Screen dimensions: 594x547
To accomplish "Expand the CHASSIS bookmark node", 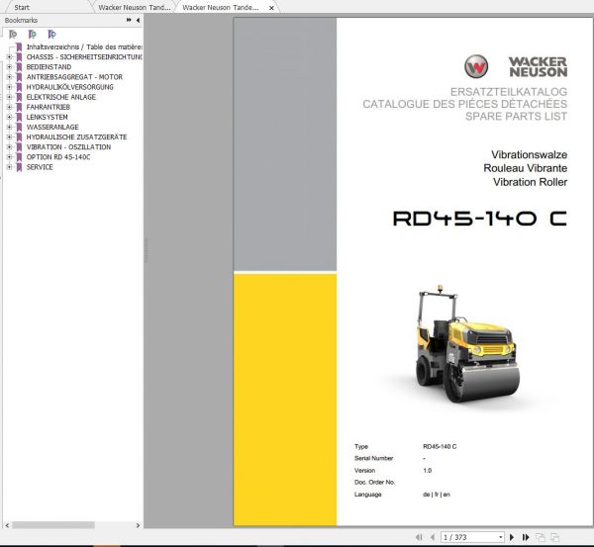I will point(10,57).
